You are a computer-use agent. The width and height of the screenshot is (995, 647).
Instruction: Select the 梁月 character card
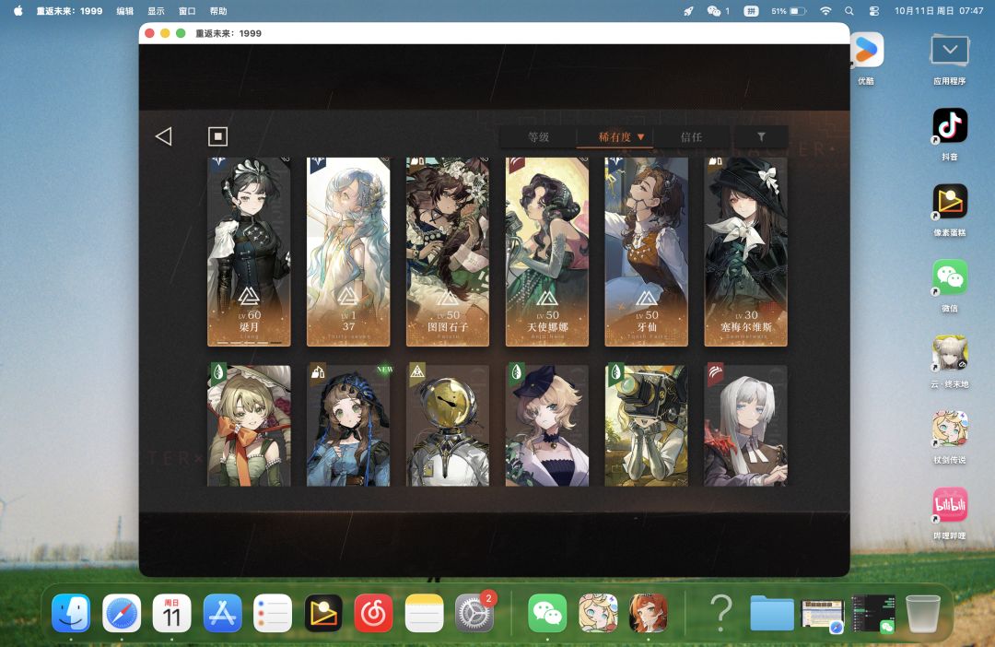[x=249, y=252]
